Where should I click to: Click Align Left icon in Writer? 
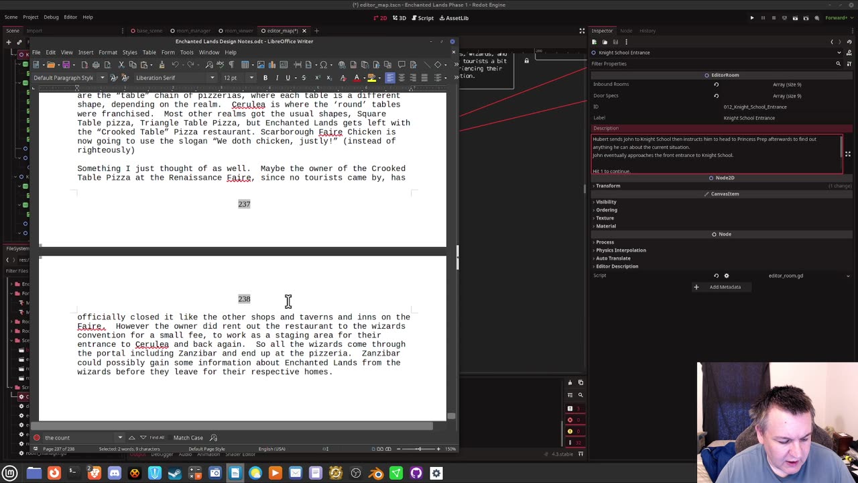pos(390,78)
